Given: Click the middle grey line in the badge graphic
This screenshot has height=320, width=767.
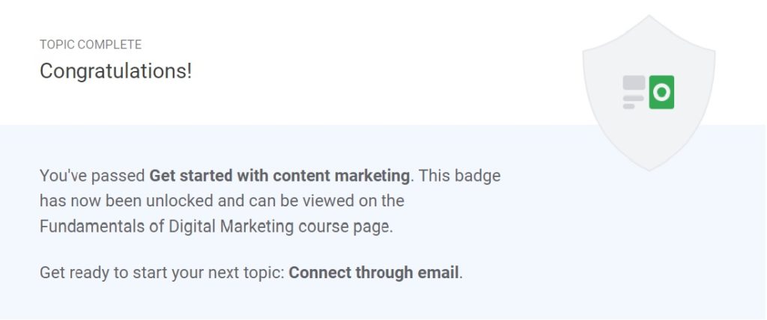Looking at the screenshot, I should pyautogui.click(x=633, y=98).
